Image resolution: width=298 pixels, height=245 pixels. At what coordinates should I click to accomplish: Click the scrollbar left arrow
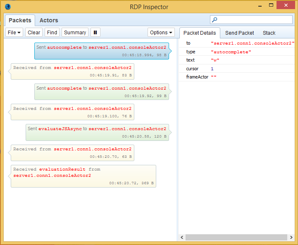182,237
